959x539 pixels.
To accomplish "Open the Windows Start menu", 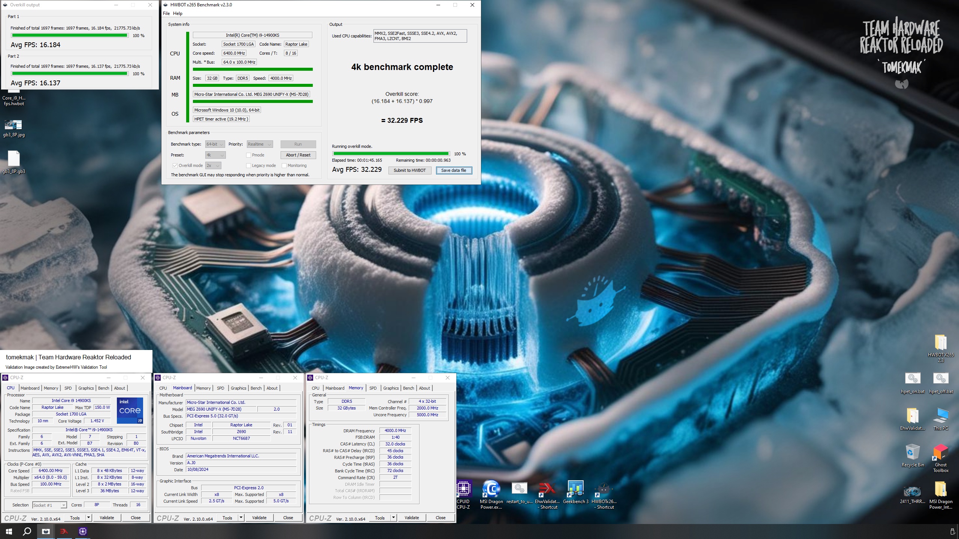I will pyautogui.click(x=9, y=531).
